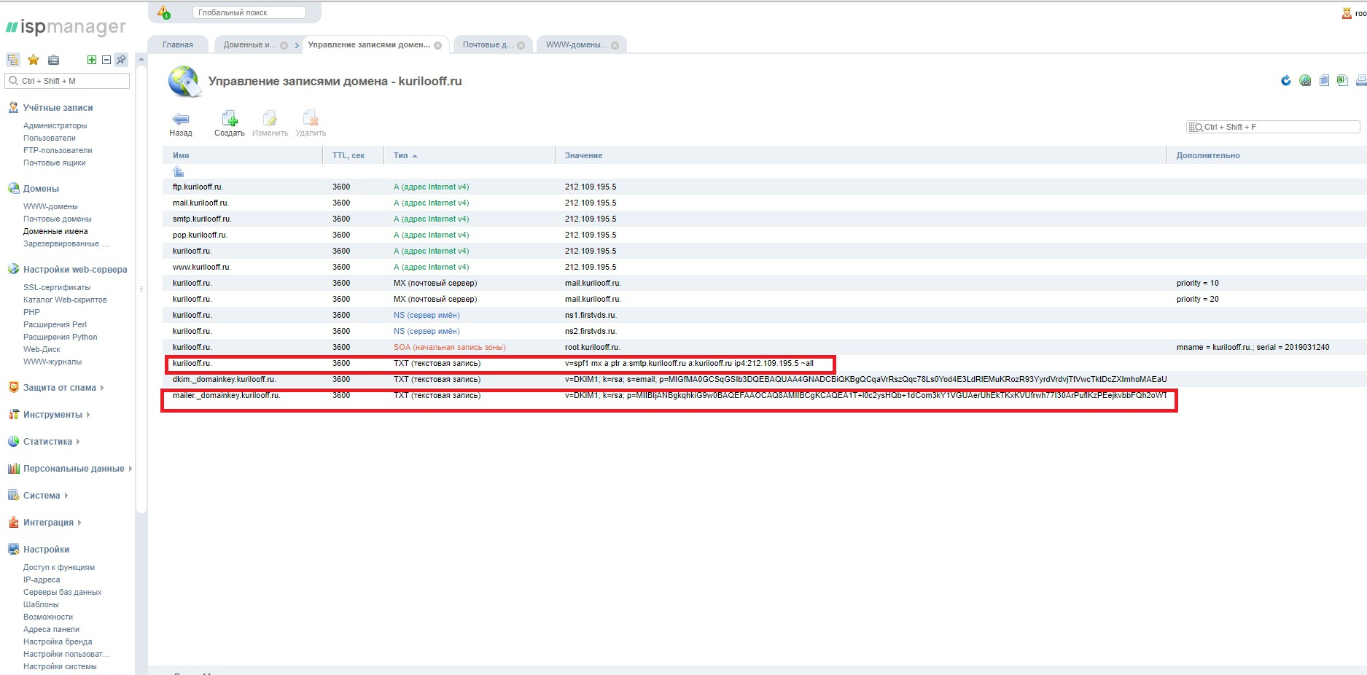Click the sidebar scrollbar up arrow
Image resolution: width=1367 pixels, height=675 pixels.
click(x=141, y=59)
